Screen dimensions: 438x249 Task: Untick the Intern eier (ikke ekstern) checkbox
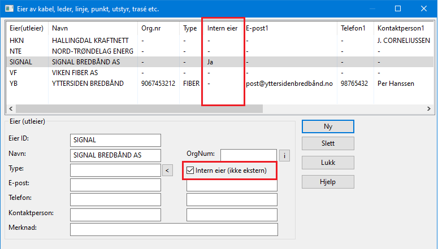click(190, 171)
